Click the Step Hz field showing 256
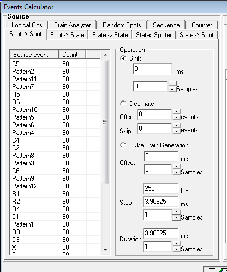Image resolution: width=227 pixels, height=272 pixels. click(161, 188)
